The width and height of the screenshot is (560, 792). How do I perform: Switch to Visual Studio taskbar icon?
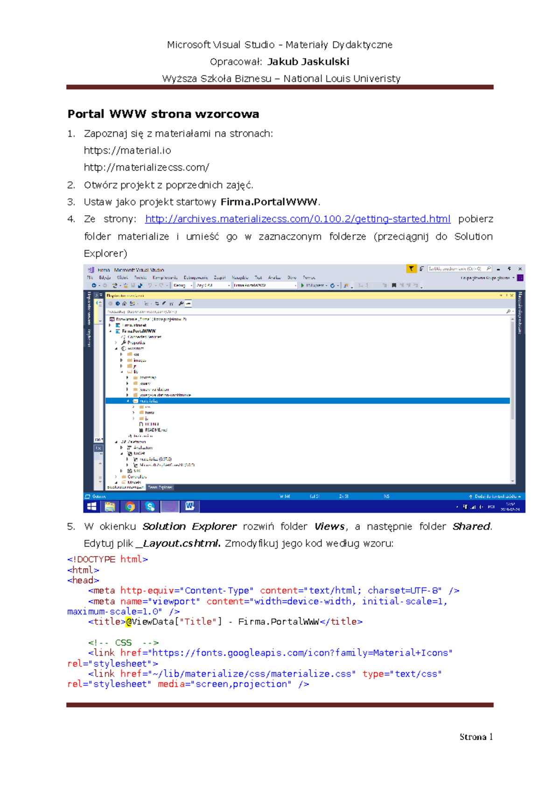(x=170, y=506)
